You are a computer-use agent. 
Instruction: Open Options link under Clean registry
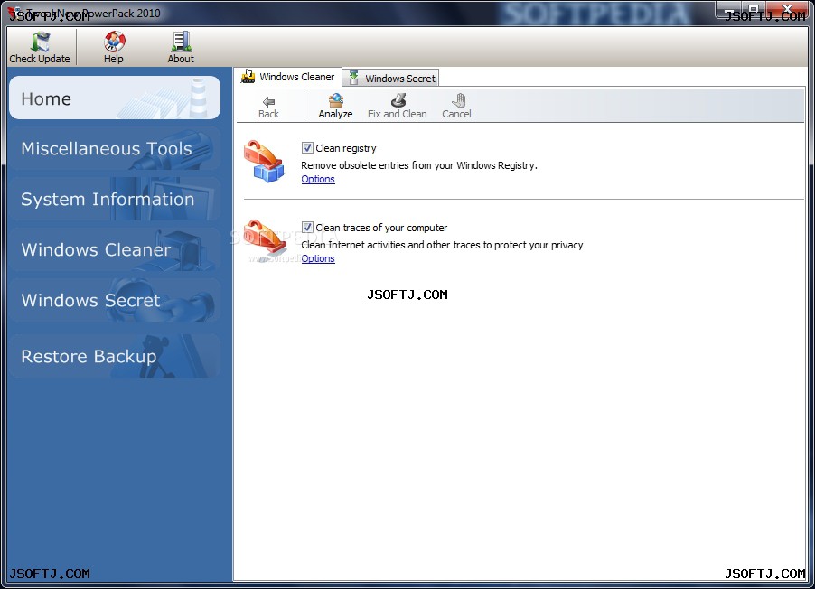pos(318,180)
